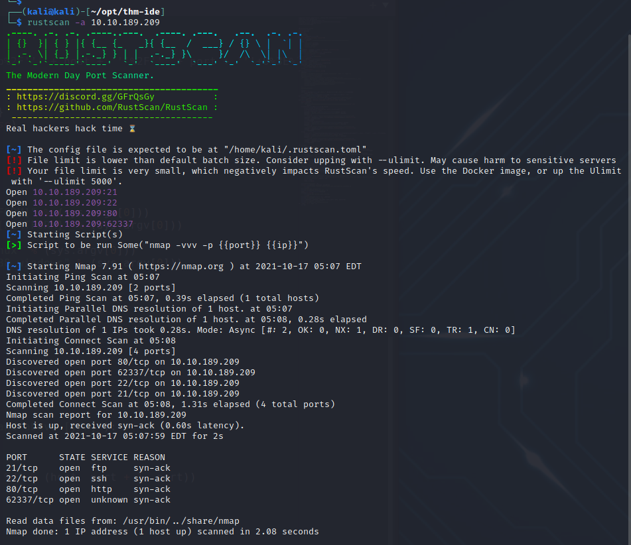The width and height of the screenshot is (631, 545).
Task: Click 'Initiating Connect Scan at 05:08' line
Action: [90, 340]
